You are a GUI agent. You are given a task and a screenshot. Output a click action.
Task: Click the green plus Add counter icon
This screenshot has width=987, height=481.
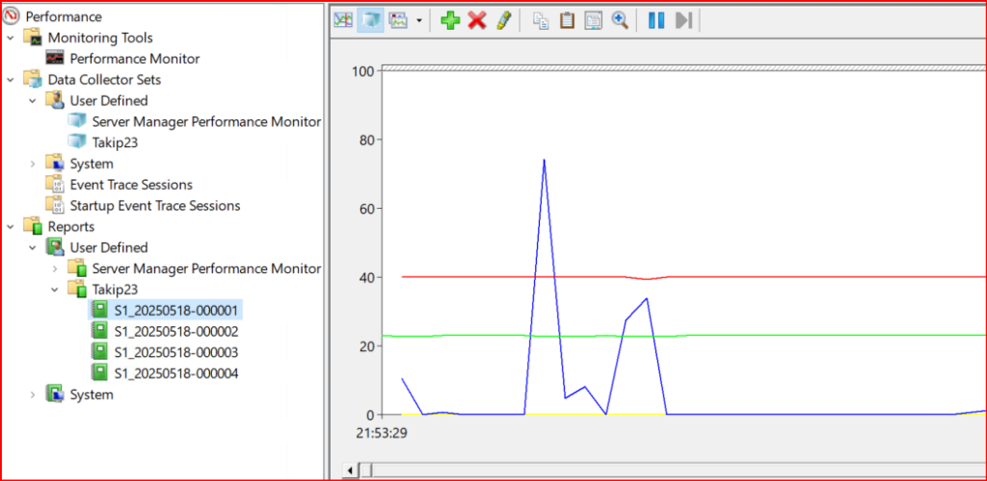(x=450, y=20)
